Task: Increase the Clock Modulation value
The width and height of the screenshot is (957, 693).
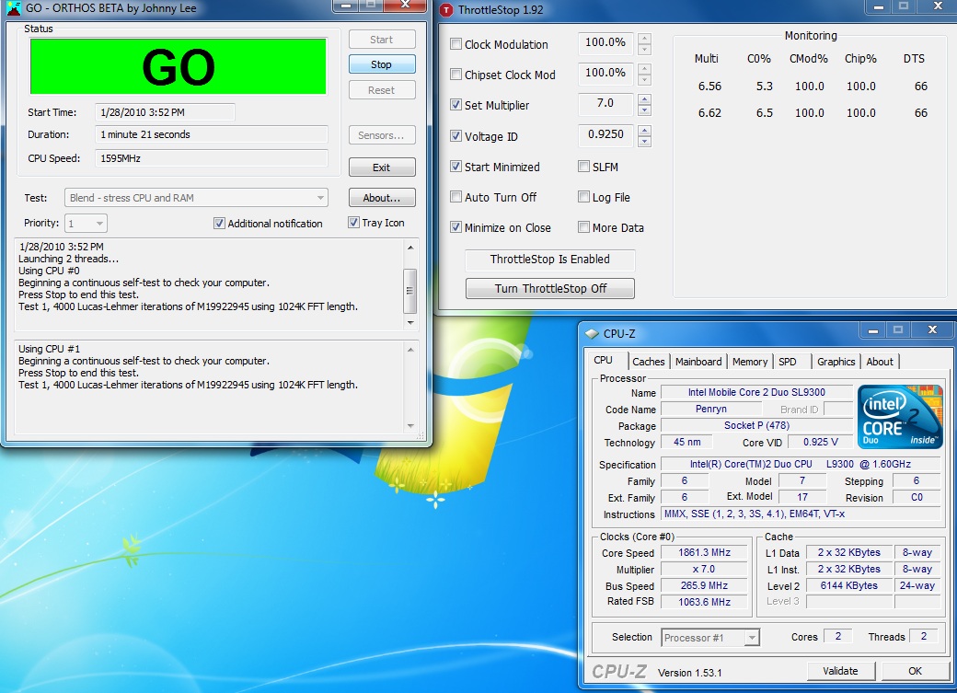Action: pyautogui.click(x=644, y=39)
